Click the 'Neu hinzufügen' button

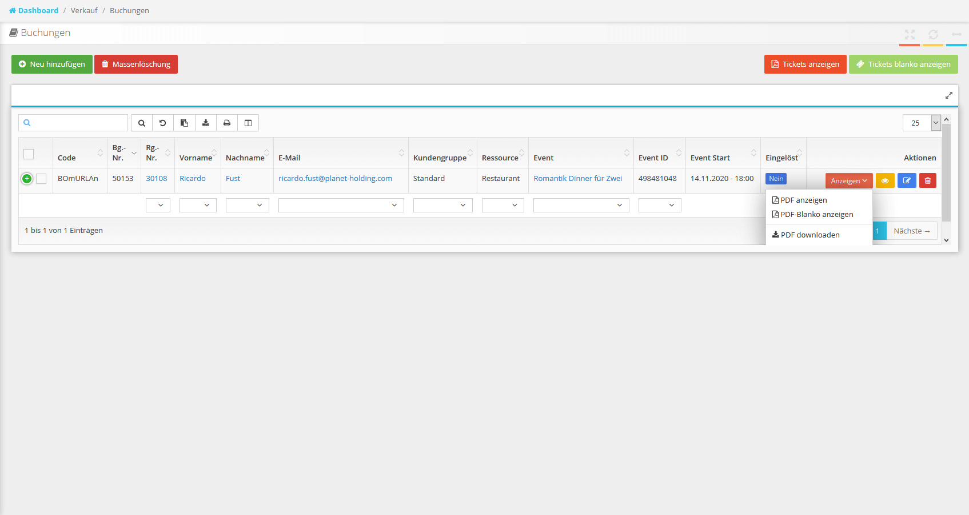[x=52, y=64]
